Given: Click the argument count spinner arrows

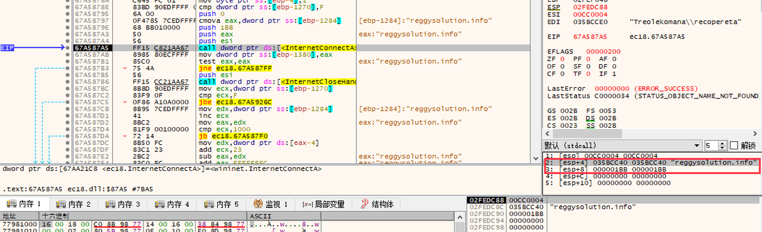Looking at the screenshot, I should pos(723,145).
